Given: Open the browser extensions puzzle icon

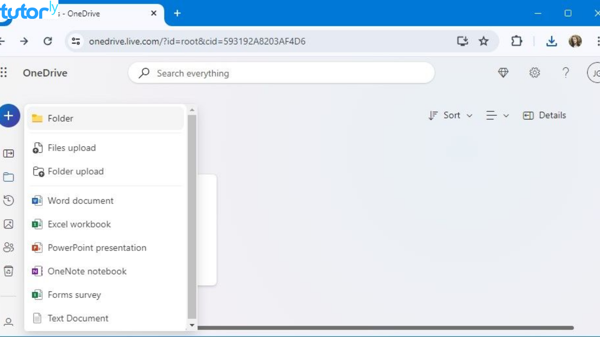Looking at the screenshot, I should point(517,41).
